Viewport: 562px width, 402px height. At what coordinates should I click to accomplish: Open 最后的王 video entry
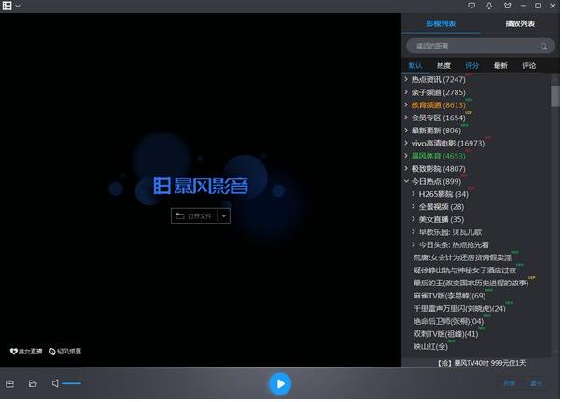[471, 283]
